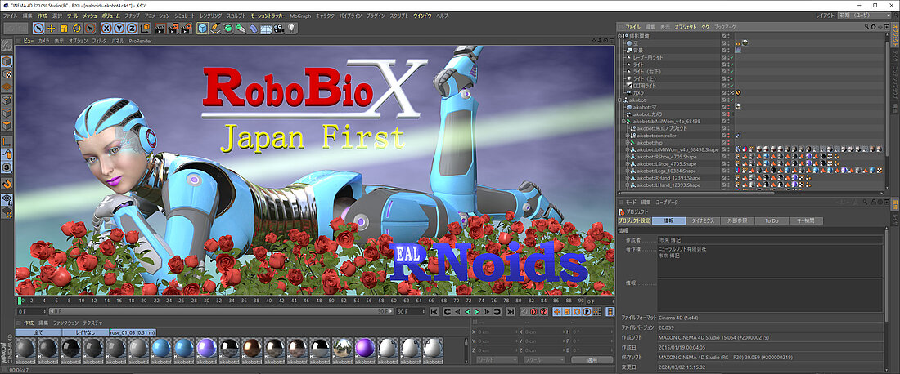
Task: Collapse the aikobot object hierarchy
Action: point(620,100)
